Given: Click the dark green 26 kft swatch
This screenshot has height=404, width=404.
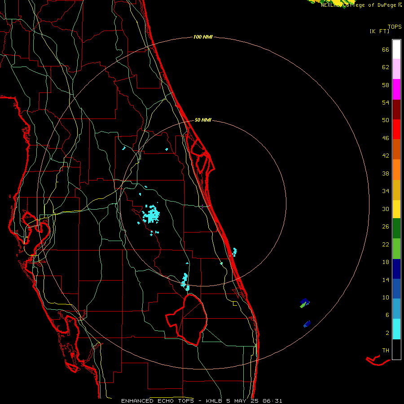Looking at the screenshot, I should point(396,228).
